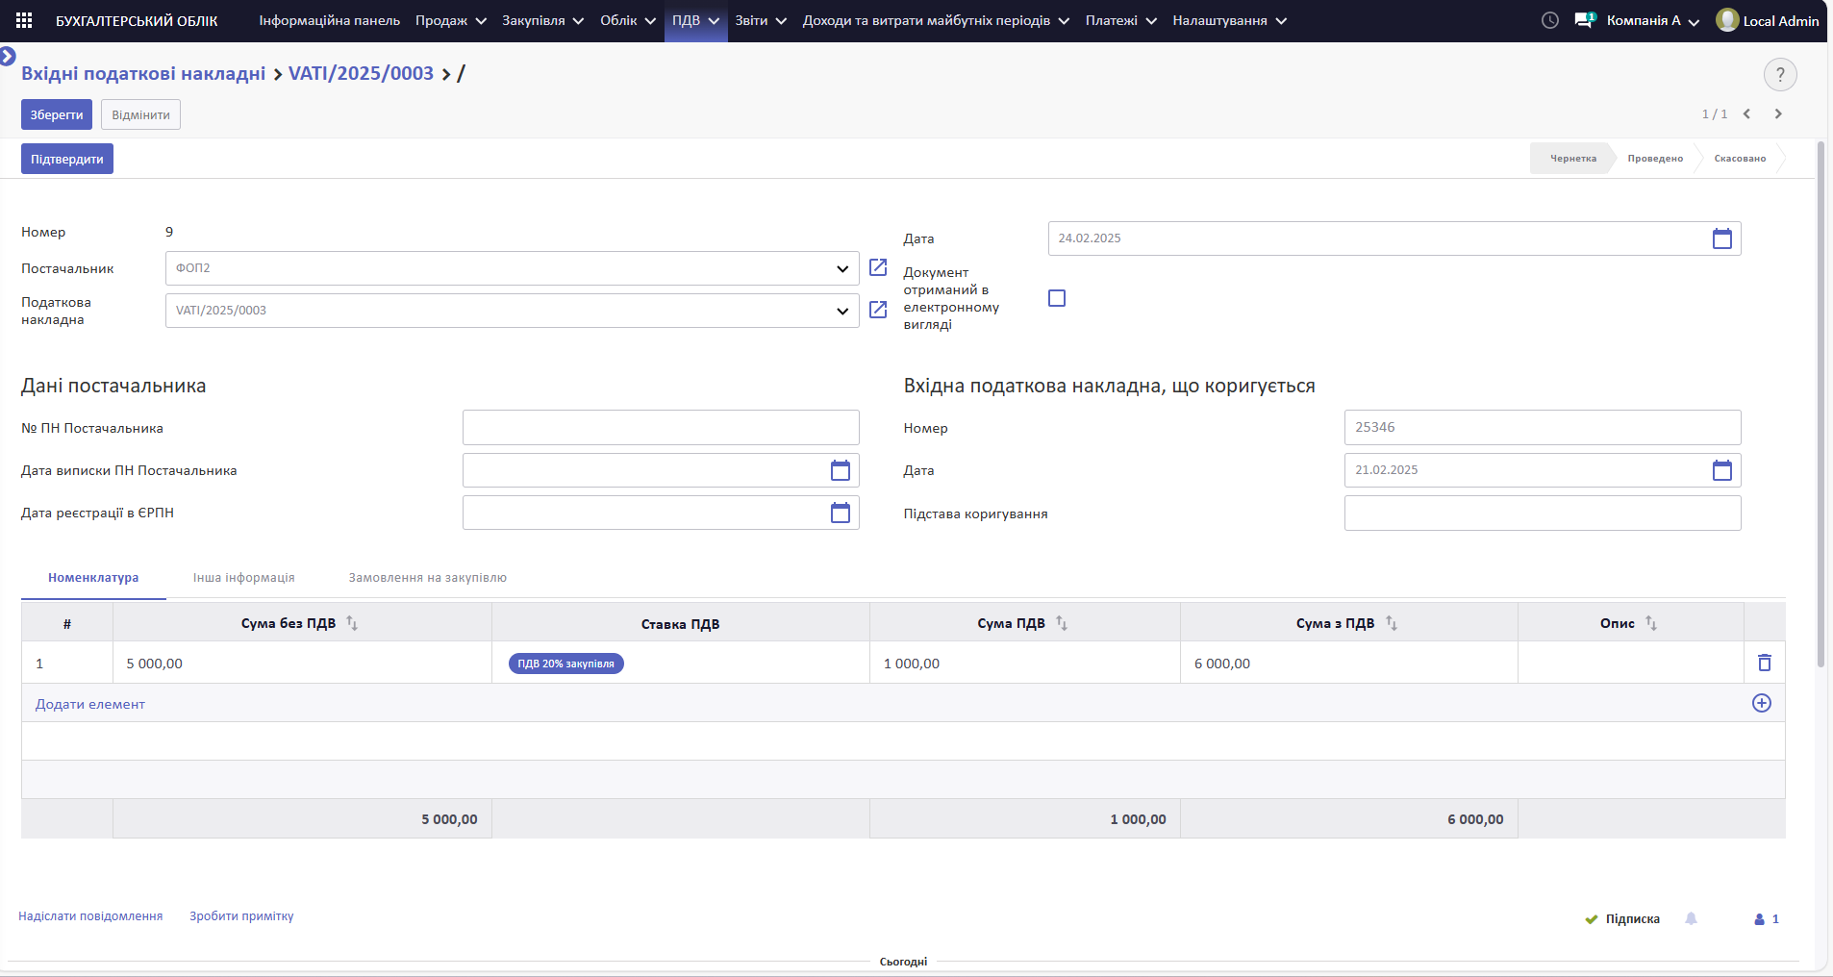Image resolution: width=1833 pixels, height=977 pixels.
Task: Open Податкова накладна dropdown arrow
Action: pos(842,311)
